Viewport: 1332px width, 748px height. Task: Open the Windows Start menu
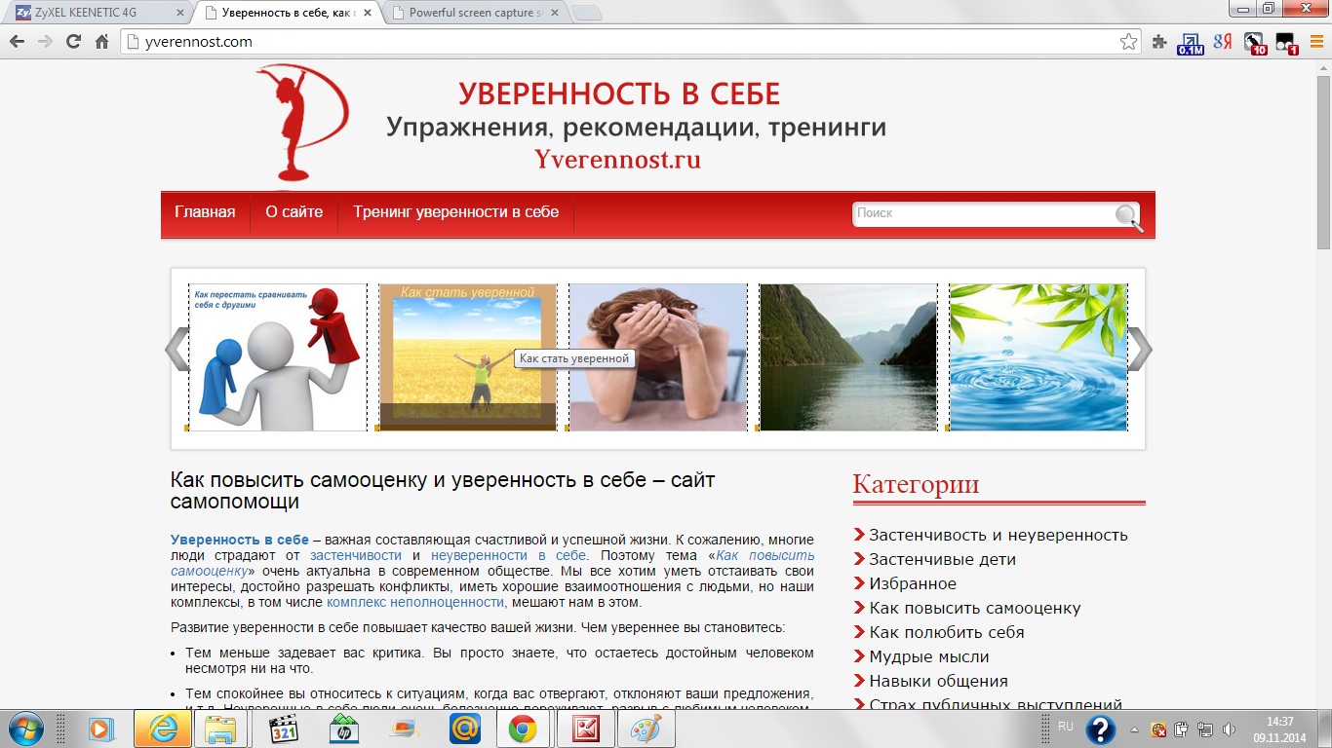(24, 729)
